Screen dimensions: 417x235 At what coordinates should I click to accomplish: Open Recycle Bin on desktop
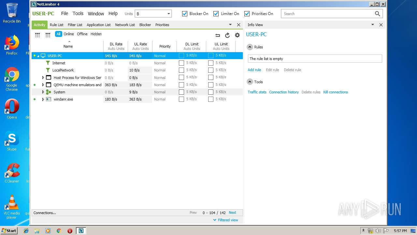(12, 13)
